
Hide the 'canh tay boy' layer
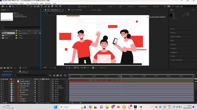tap(1, 95)
